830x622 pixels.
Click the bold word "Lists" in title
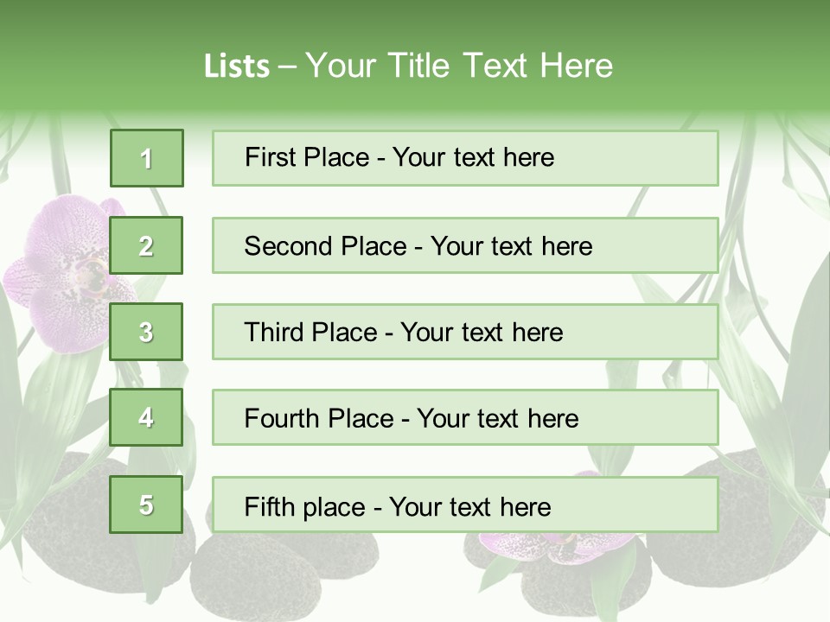click(236, 67)
